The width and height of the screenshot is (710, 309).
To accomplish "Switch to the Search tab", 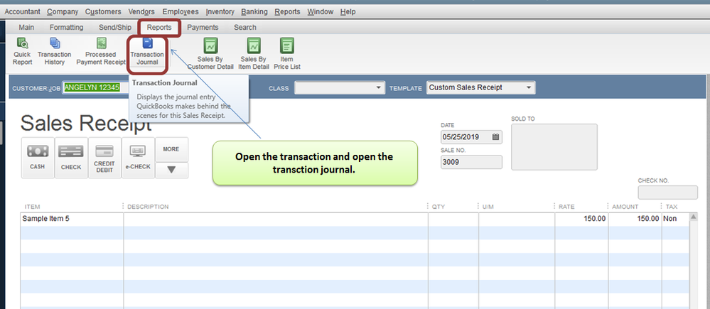I will click(x=245, y=28).
